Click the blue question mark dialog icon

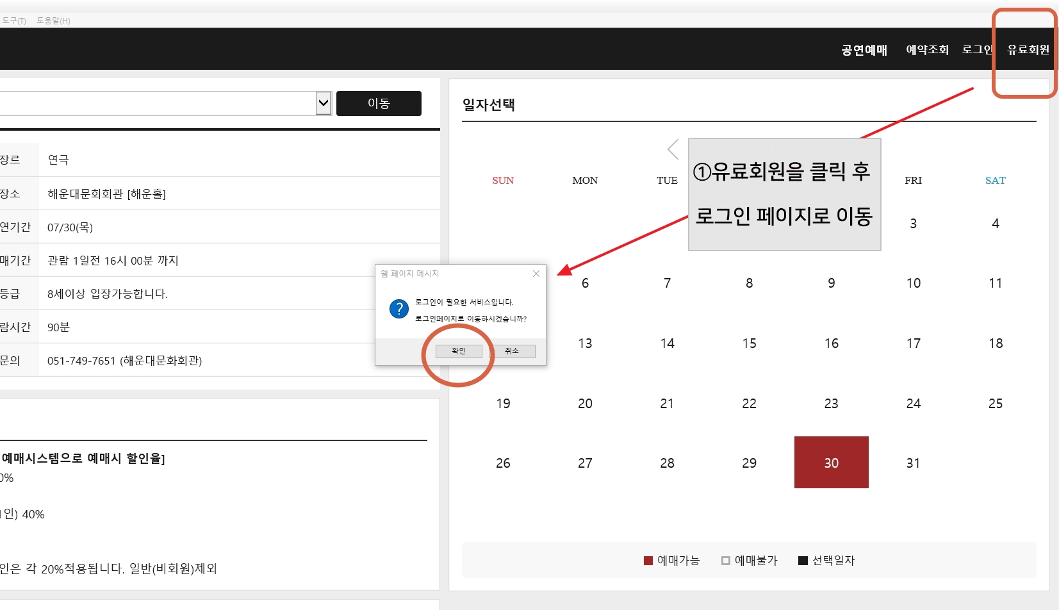(x=398, y=309)
